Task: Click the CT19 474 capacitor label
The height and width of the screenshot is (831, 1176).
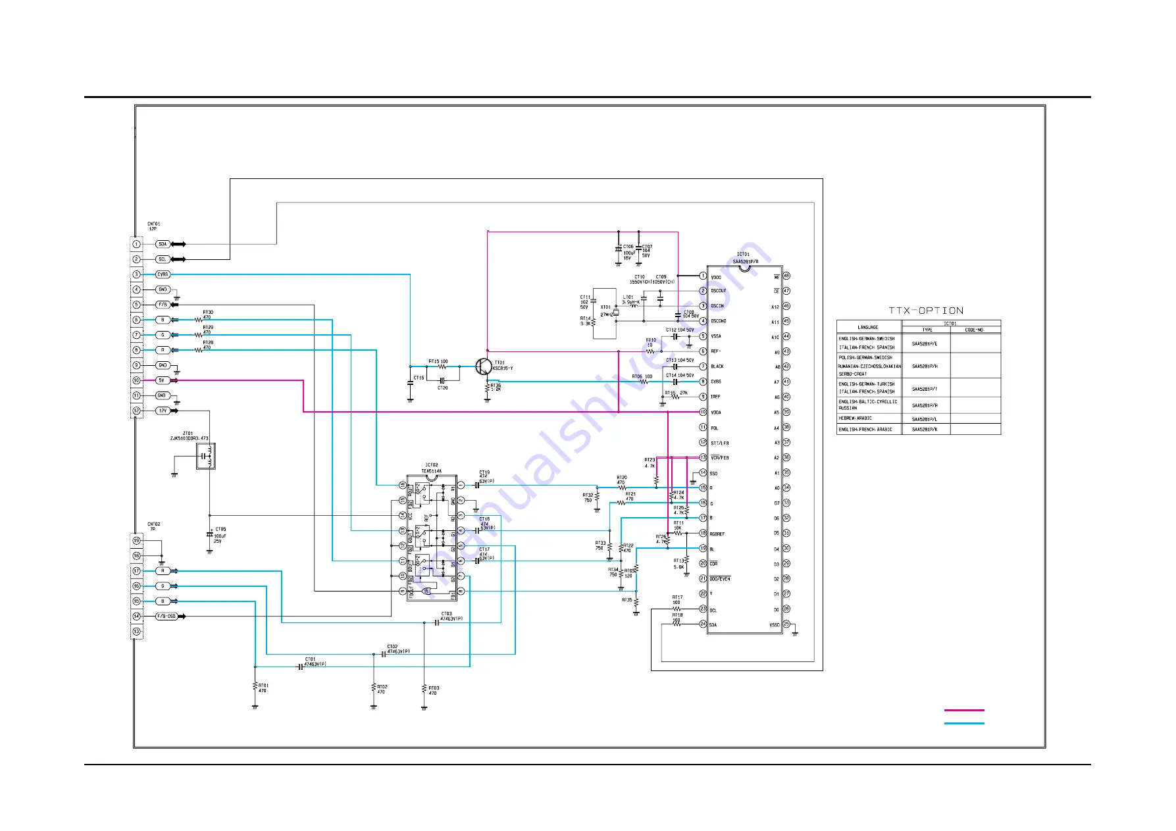Action: click(486, 477)
